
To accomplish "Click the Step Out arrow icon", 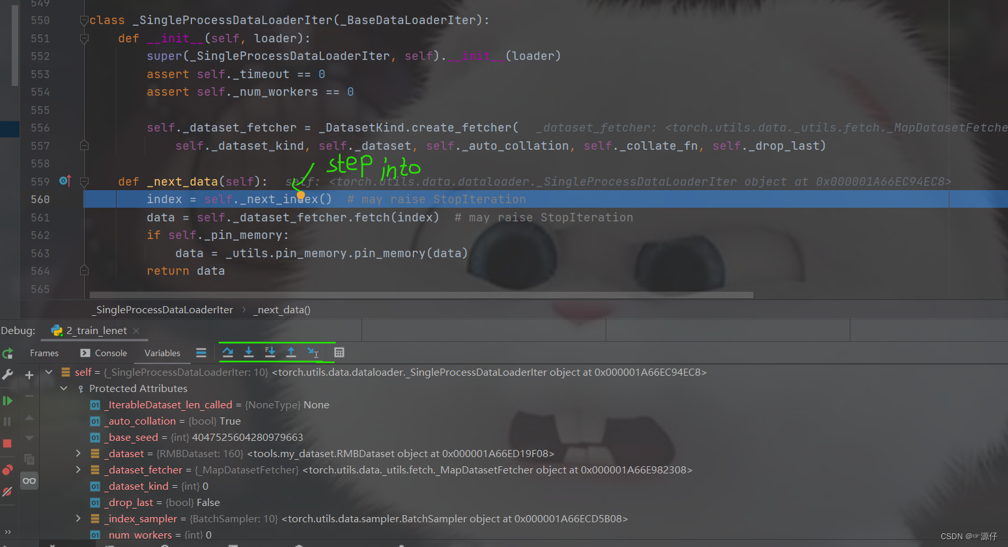I will 291,352.
